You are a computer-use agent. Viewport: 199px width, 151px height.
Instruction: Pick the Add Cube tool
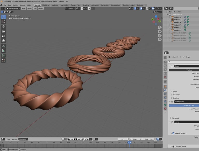[x=4, y=56]
